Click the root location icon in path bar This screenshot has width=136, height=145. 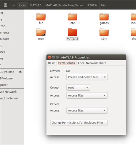5,5
